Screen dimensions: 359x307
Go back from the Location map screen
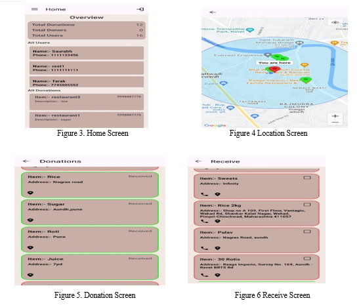213,12
